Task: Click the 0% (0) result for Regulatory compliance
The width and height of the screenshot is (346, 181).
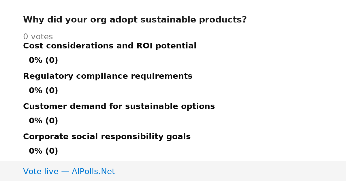Action: (x=43, y=91)
